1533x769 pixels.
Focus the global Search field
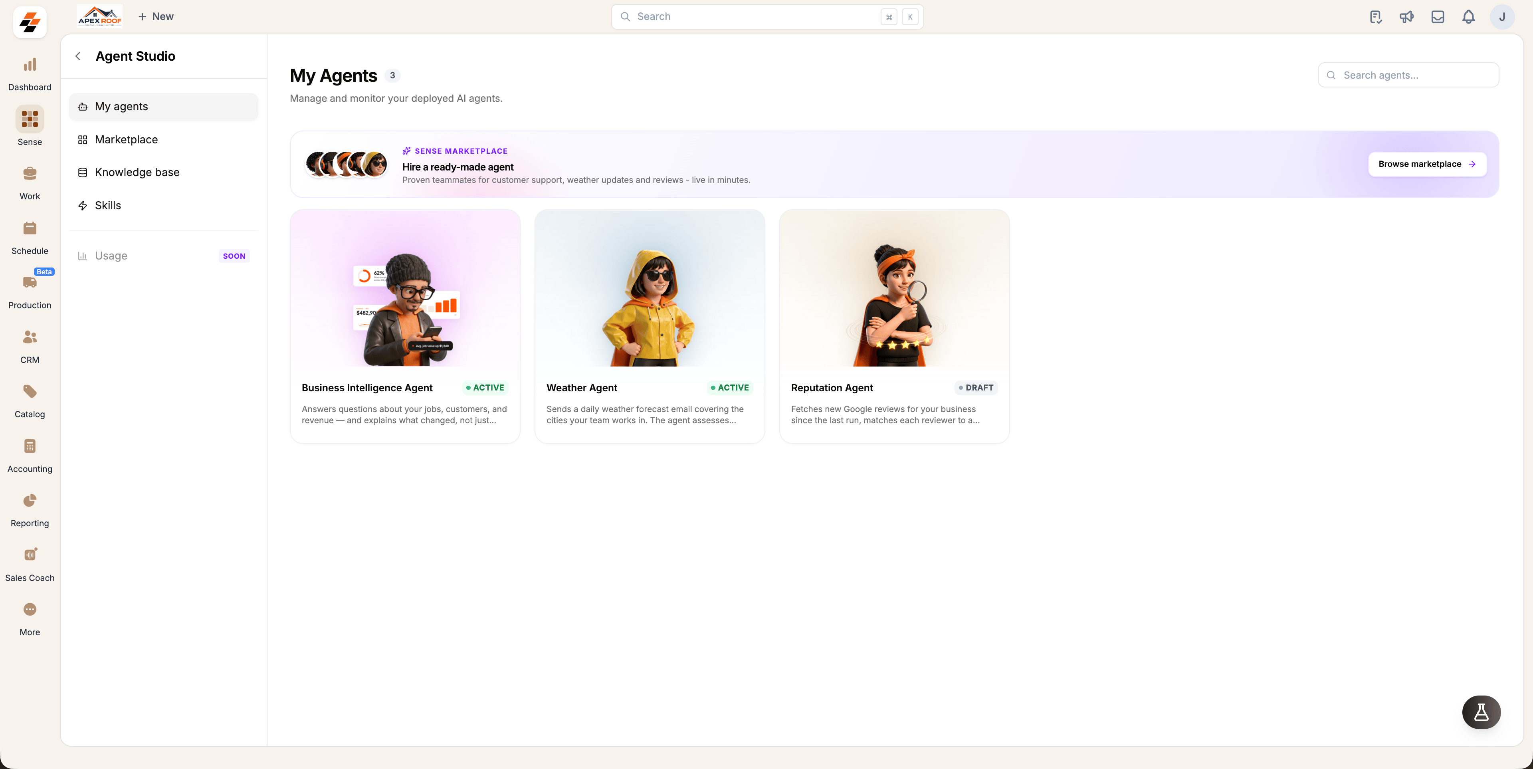pyautogui.click(x=767, y=17)
